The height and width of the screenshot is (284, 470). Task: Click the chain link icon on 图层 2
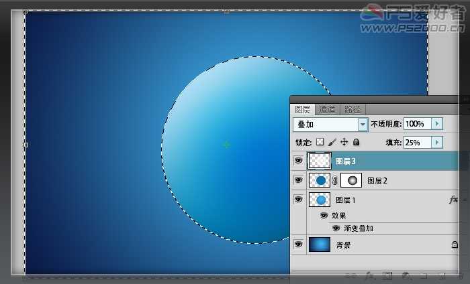click(335, 180)
